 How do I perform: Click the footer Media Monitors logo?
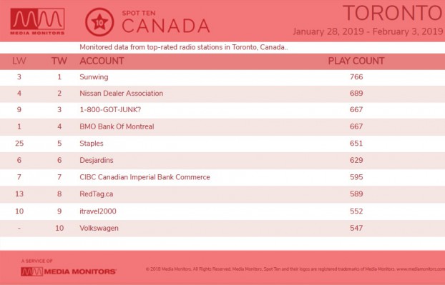click(x=69, y=271)
